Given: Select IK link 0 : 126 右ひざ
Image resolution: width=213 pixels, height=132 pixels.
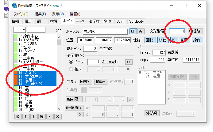Looking at the screenshot, I should pyautogui.click(x=152, y=73).
